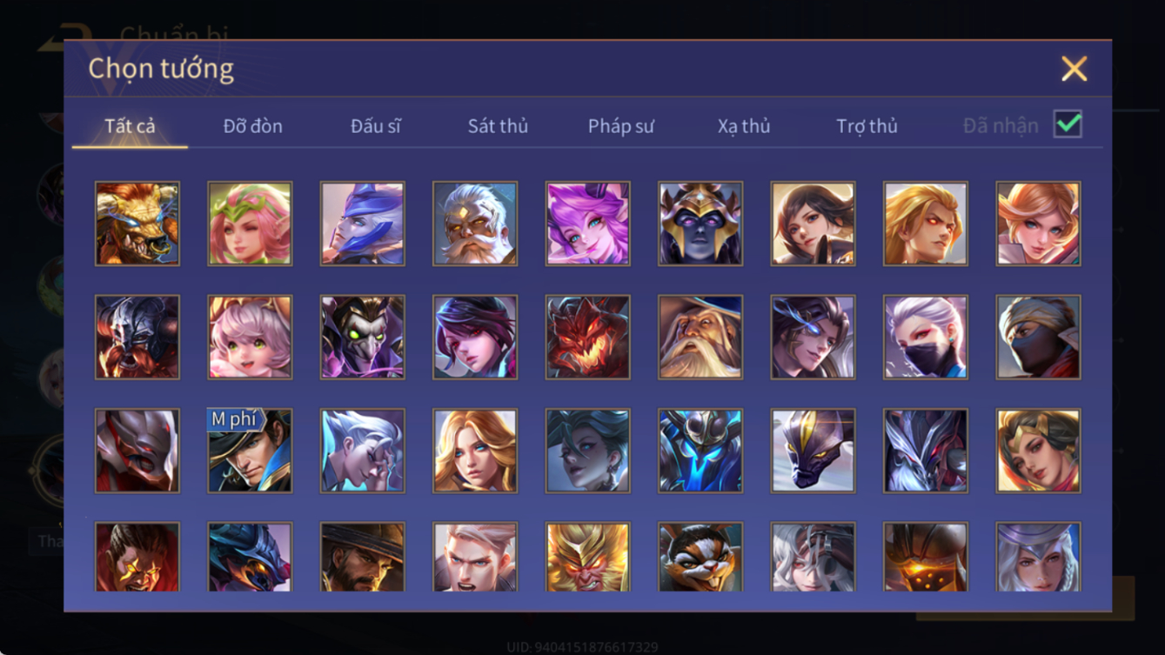Select the raccoon hero portrait

700,557
